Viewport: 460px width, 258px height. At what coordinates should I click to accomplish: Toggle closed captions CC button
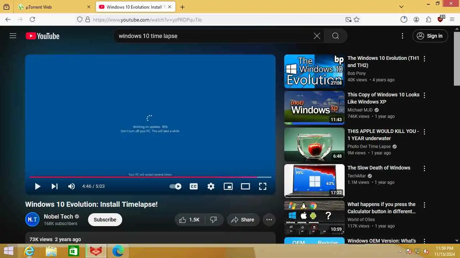coord(194,186)
